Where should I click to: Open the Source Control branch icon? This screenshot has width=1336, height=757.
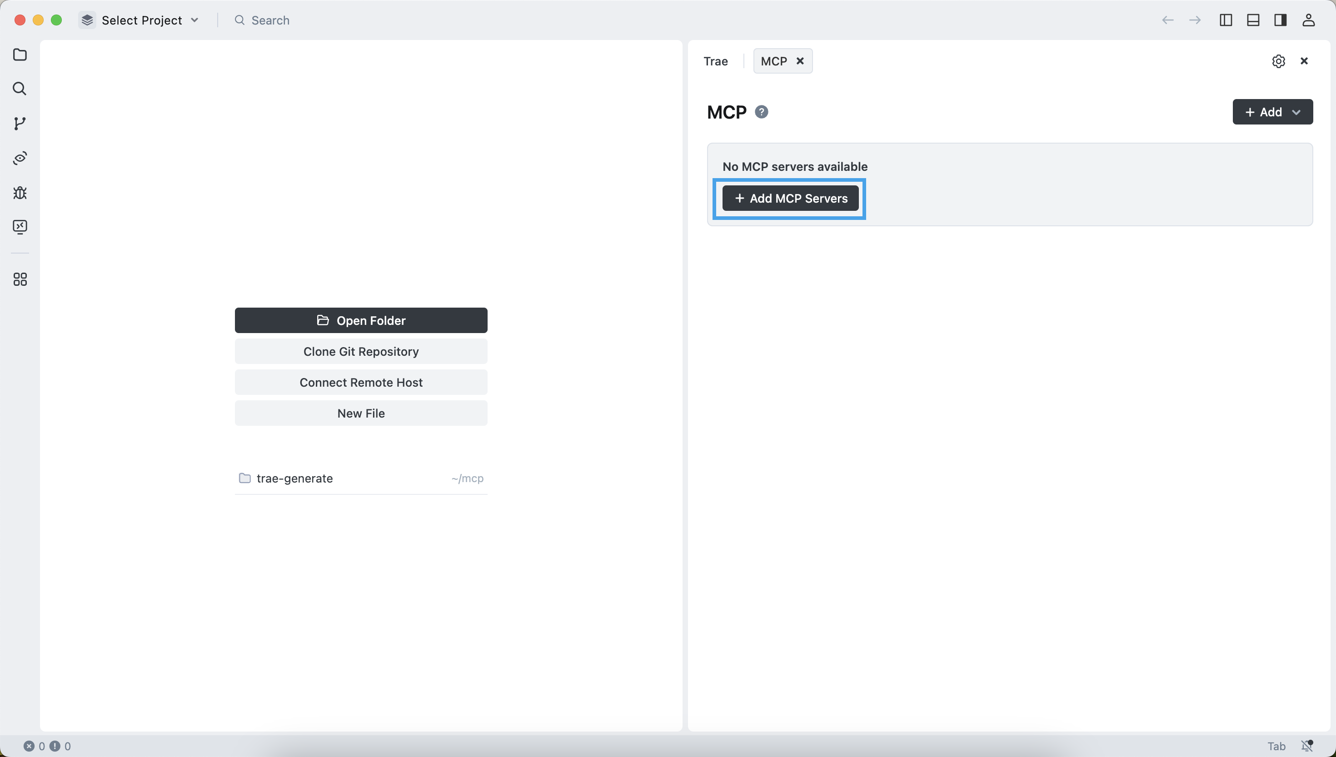point(20,123)
